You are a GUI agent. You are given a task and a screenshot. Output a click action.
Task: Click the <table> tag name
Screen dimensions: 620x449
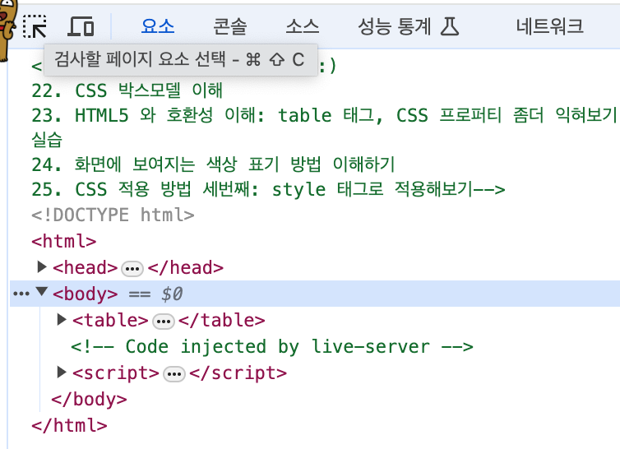coord(110,320)
